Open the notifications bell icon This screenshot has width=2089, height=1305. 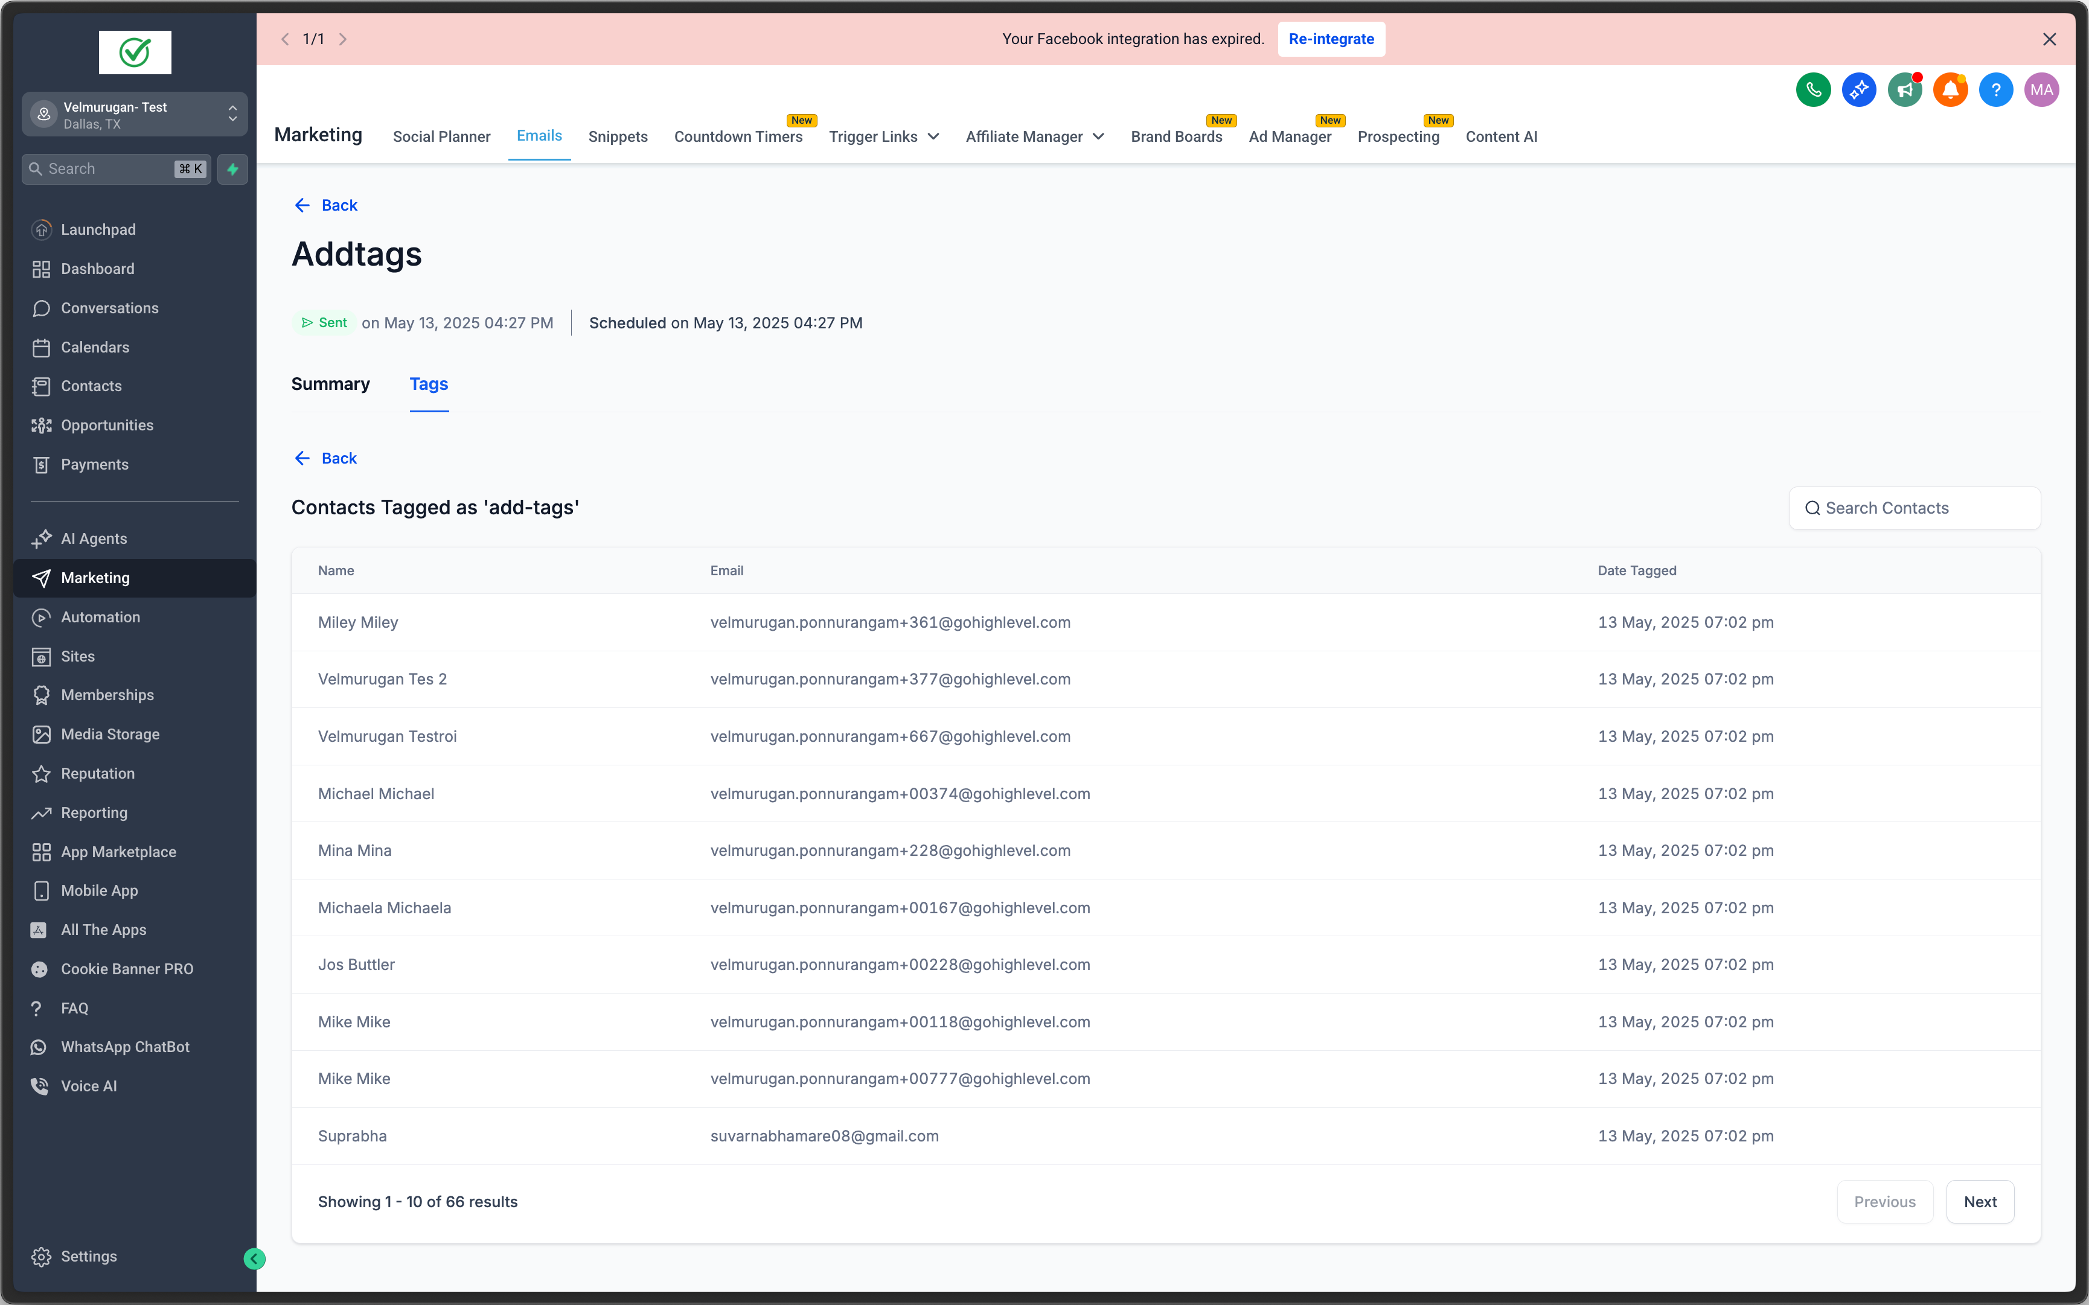1950,90
